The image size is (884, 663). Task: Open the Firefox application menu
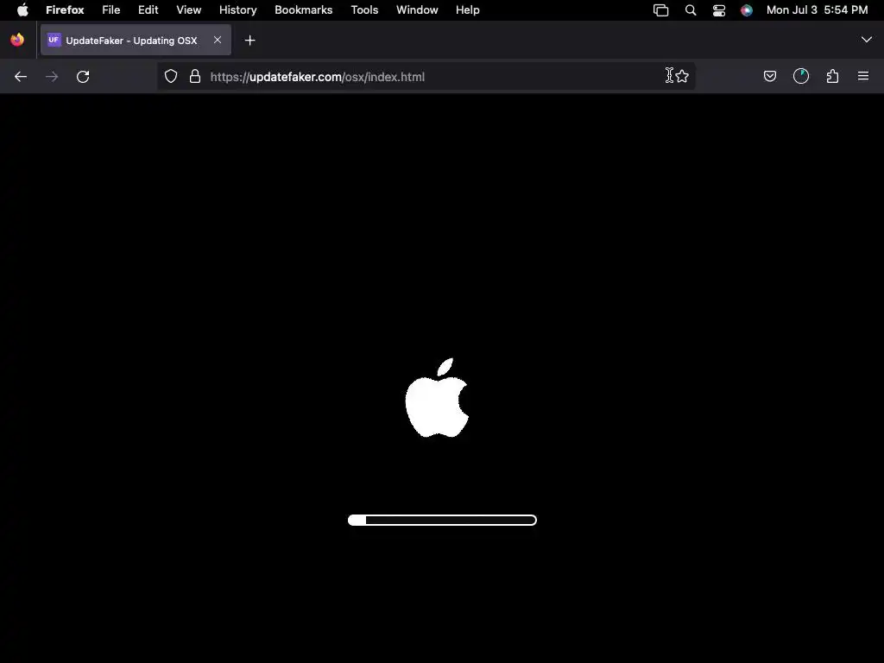65,10
